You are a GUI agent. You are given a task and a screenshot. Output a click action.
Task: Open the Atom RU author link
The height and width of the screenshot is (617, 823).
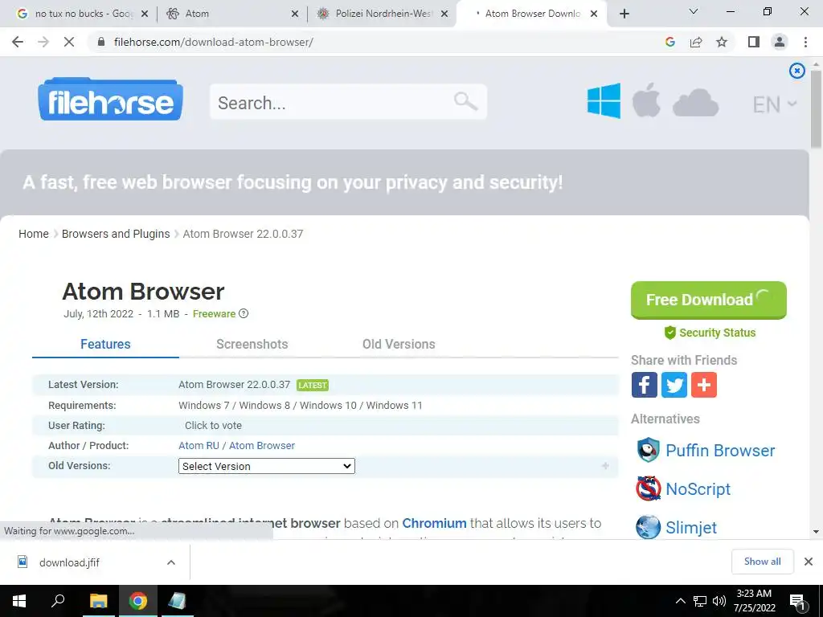[x=199, y=445]
